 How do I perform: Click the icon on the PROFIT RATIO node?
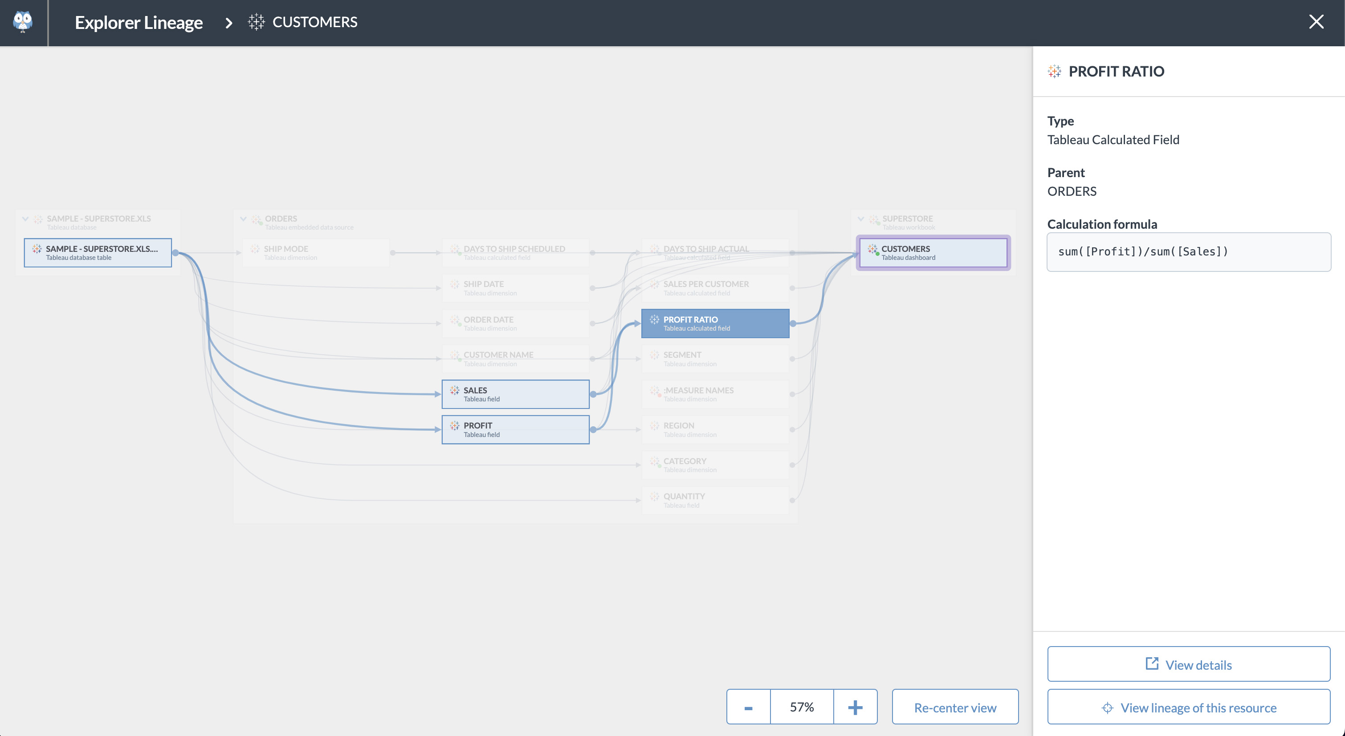pos(654,319)
